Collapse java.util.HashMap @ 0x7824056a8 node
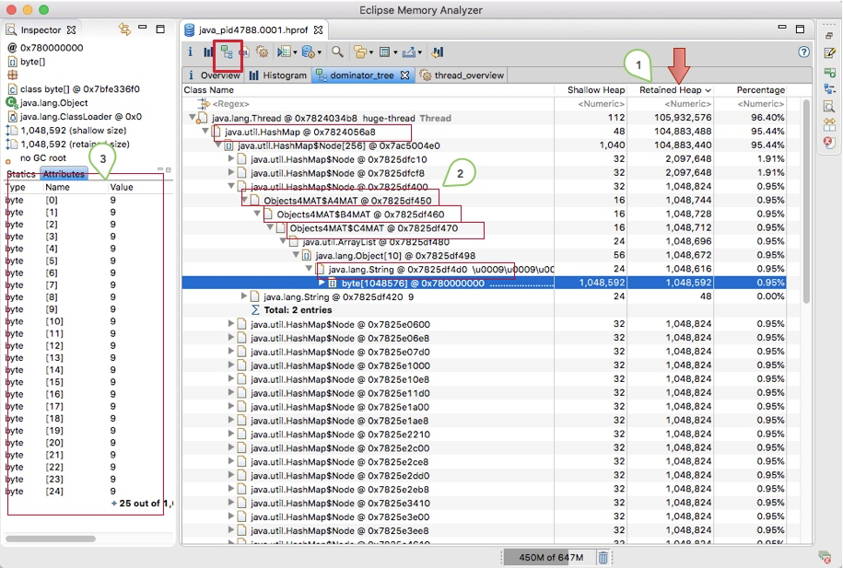 point(205,131)
